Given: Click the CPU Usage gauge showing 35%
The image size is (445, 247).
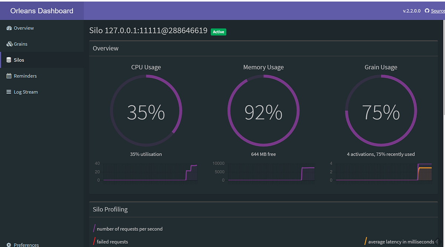Looking at the screenshot, I should pos(146,111).
